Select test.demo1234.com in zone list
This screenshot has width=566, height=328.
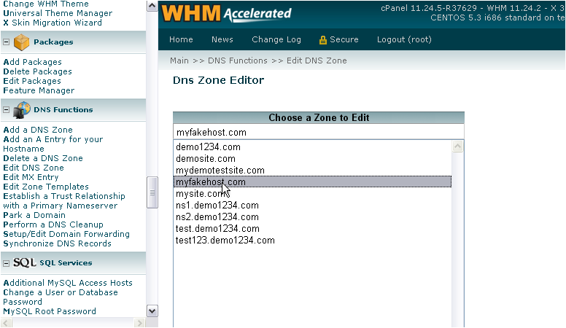click(x=312, y=228)
